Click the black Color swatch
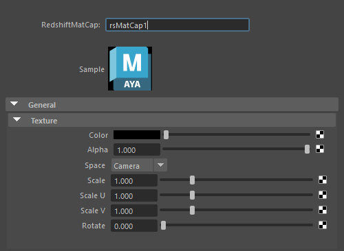Viewport: 344px width, 251px height. [137, 135]
